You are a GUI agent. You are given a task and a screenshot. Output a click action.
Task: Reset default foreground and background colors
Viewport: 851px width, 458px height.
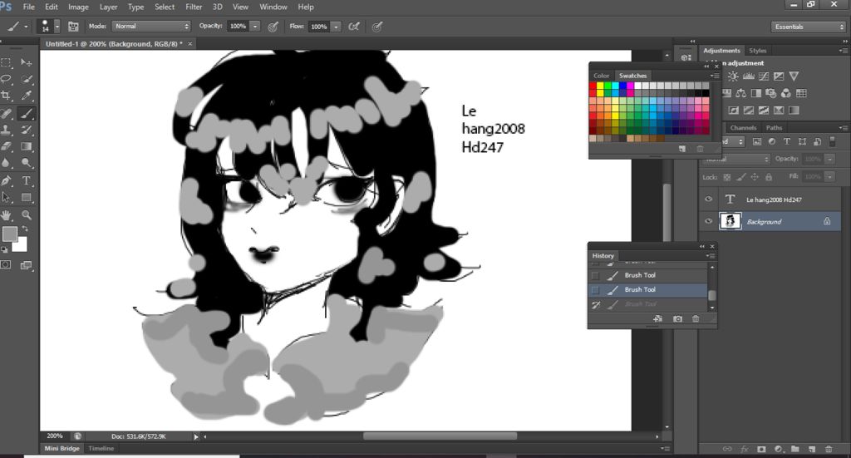(x=4, y=249)
